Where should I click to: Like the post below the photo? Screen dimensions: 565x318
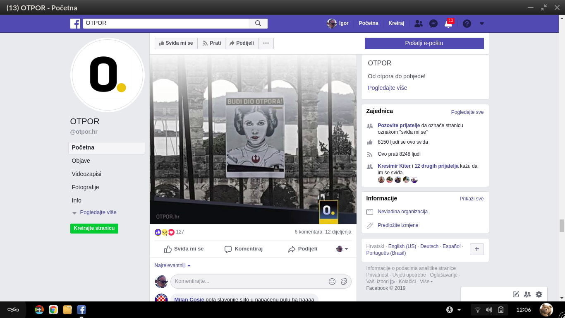point(184,249)
